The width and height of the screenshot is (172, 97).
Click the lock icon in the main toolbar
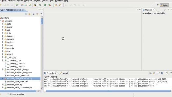tap(17, 5)
